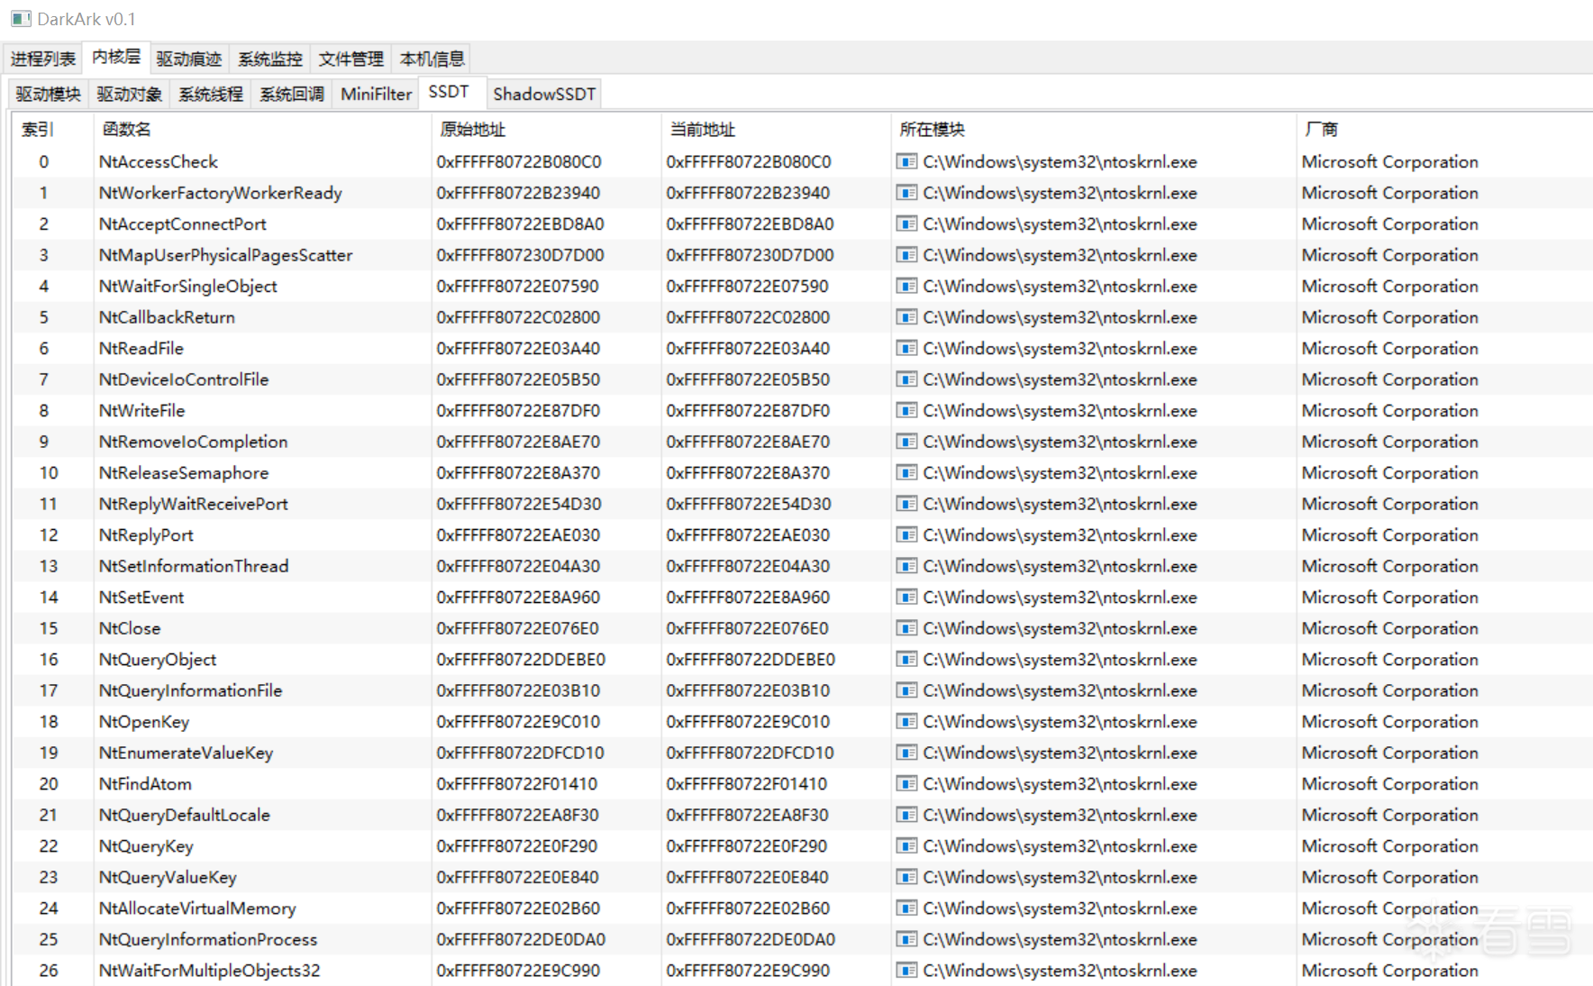Click module icon in the NtQueryInformationFile row

(906, 690)
